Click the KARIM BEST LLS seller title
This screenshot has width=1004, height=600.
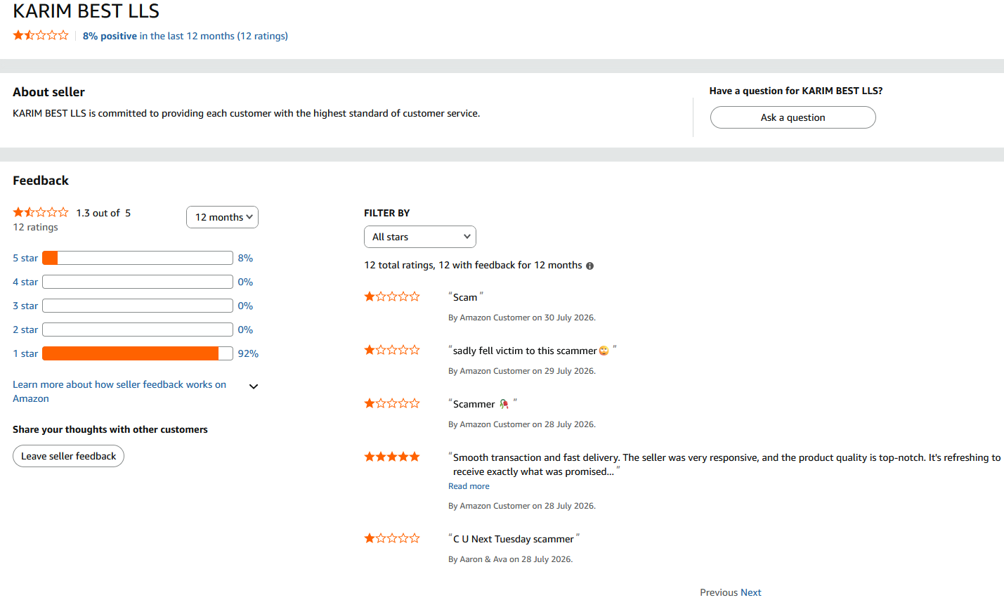pos(86,11)
